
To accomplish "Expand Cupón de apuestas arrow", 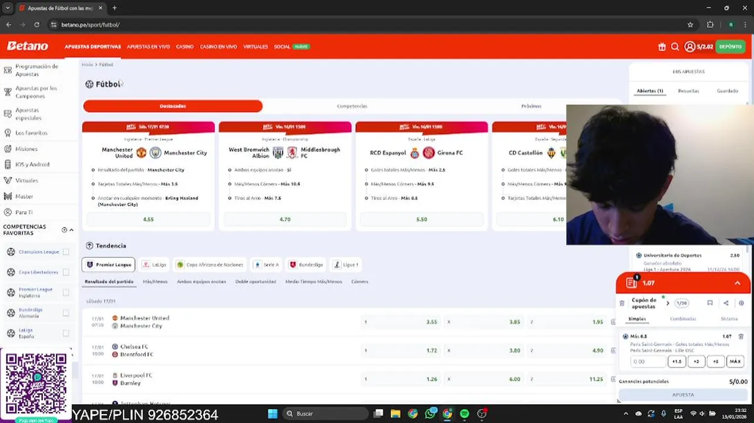I will pyautogui.click(x=668, y=303).
